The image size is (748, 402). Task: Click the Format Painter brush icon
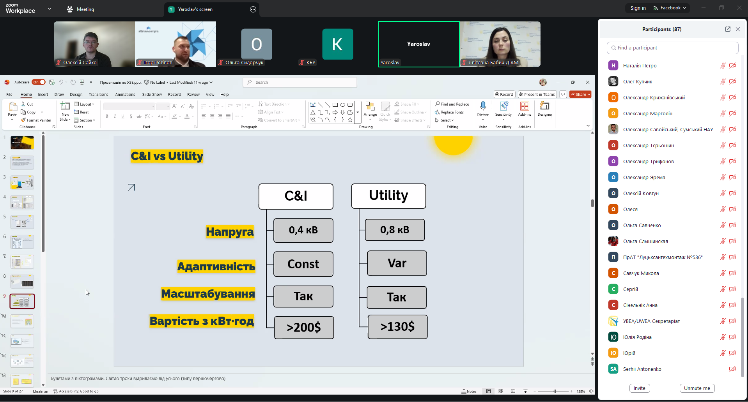[23, 120]
